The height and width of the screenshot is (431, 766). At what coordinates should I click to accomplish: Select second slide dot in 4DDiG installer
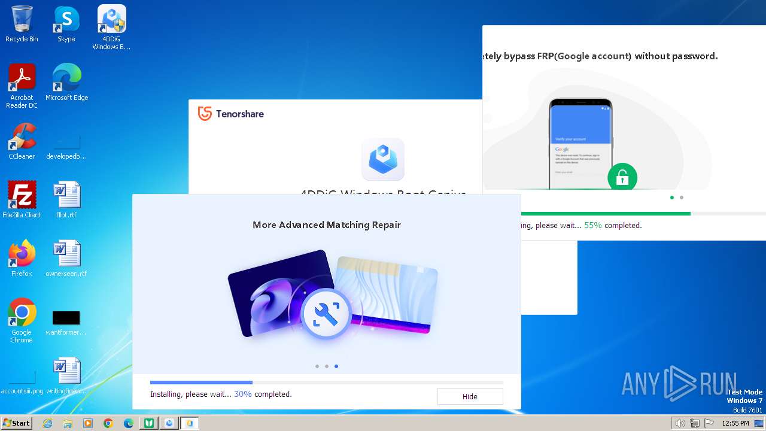(327, 366)
